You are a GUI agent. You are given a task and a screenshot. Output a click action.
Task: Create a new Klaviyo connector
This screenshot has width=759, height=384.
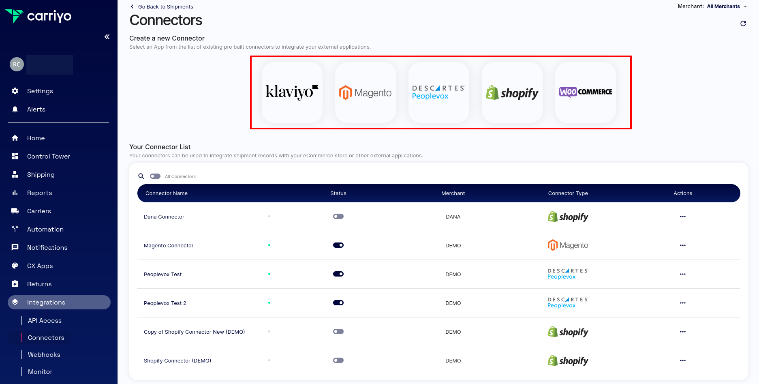[292, 92]
